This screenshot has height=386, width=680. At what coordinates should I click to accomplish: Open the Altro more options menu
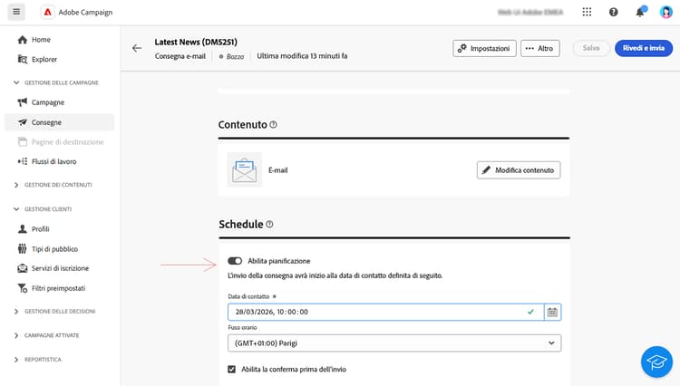pyautogui.click(x=540, y=48)
